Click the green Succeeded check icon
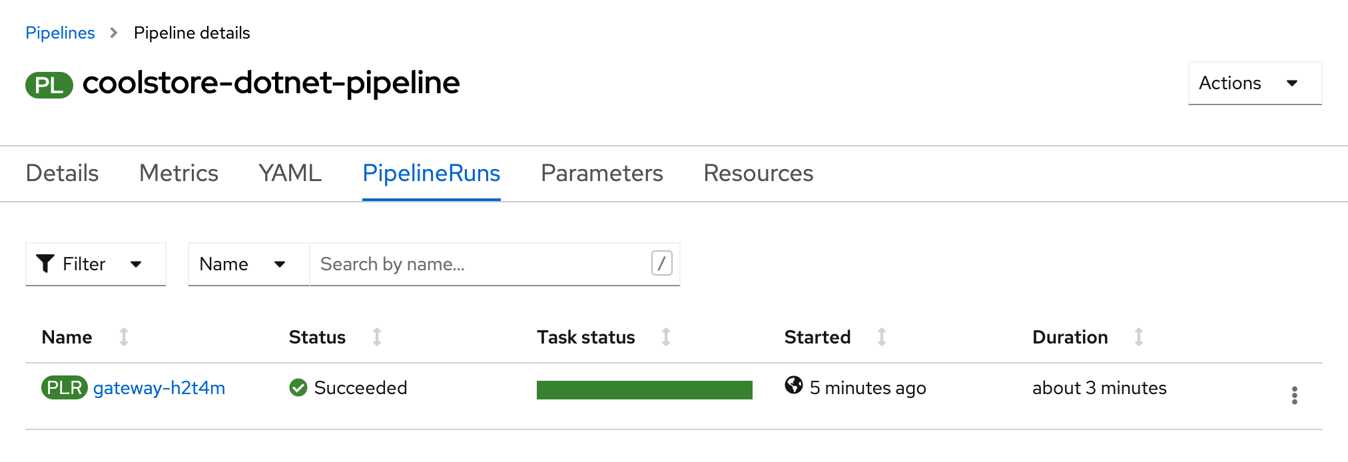The width and height of the screenshot is (1348, 462). pos(298,387)
